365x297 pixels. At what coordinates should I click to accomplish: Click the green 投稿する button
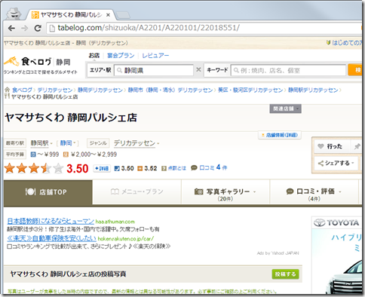[285, 274]
